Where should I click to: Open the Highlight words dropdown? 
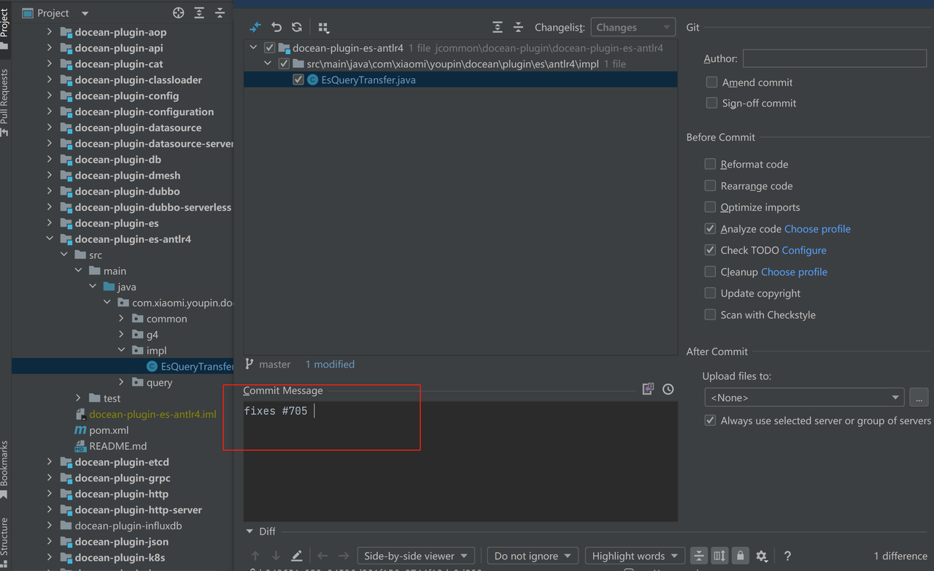[635, 556]
